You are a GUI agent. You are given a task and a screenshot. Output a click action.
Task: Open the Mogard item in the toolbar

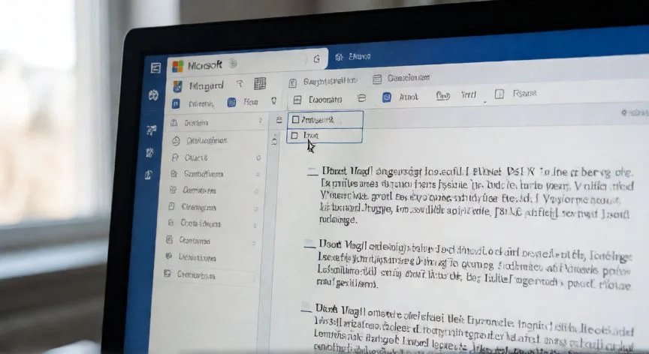pyautogui.click(x=206, y=86)
